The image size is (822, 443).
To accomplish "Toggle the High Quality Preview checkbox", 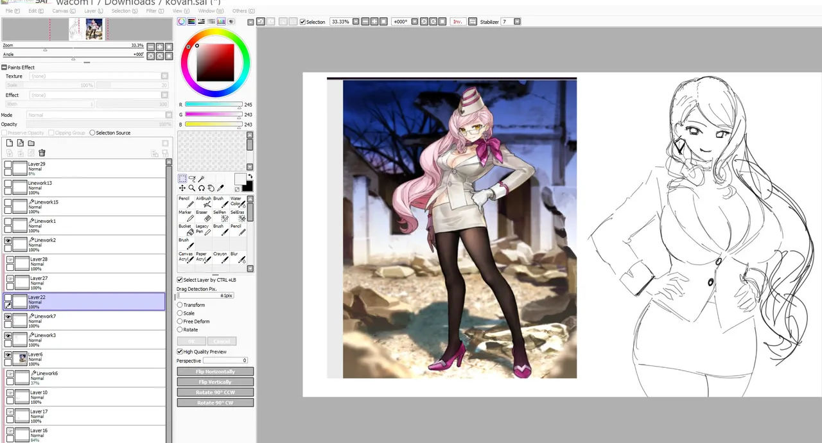I will tap(180, 352).
